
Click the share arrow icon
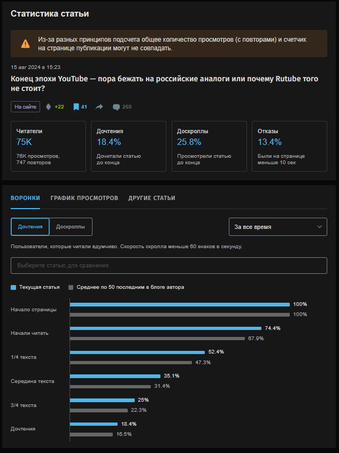pos(99,107)
